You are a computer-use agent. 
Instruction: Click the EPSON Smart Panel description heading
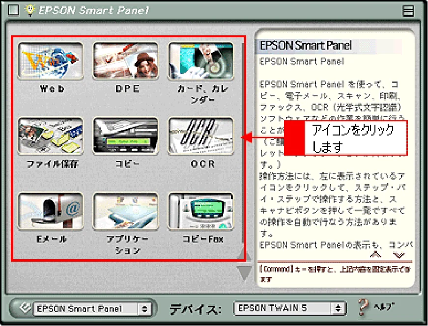[x=306, y=45]
